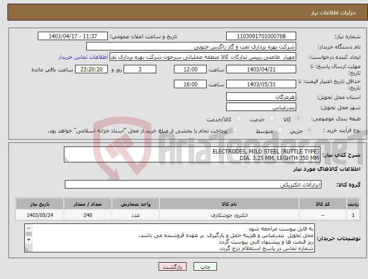Click the کد کالا column header
The image size is (368, 279).
tap(323, 204)
